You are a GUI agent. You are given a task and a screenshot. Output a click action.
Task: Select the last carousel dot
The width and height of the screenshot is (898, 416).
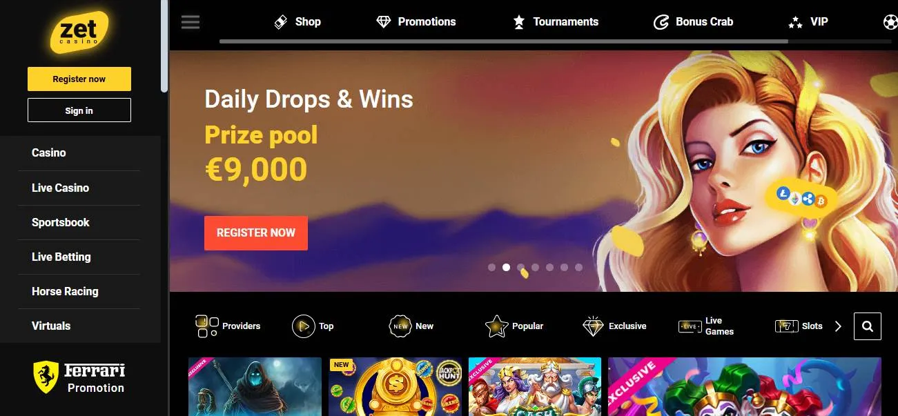(x=578, y=267)
